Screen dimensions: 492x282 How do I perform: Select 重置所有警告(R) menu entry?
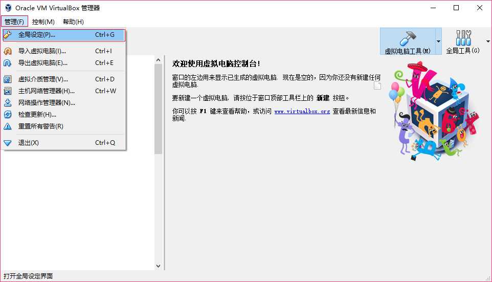[x=64, y=126]
